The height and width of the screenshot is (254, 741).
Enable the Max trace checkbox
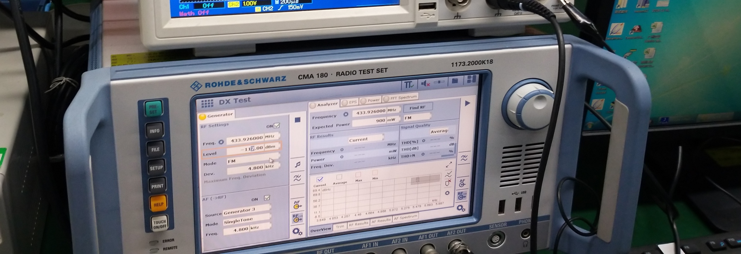click(x=358, y=175)
